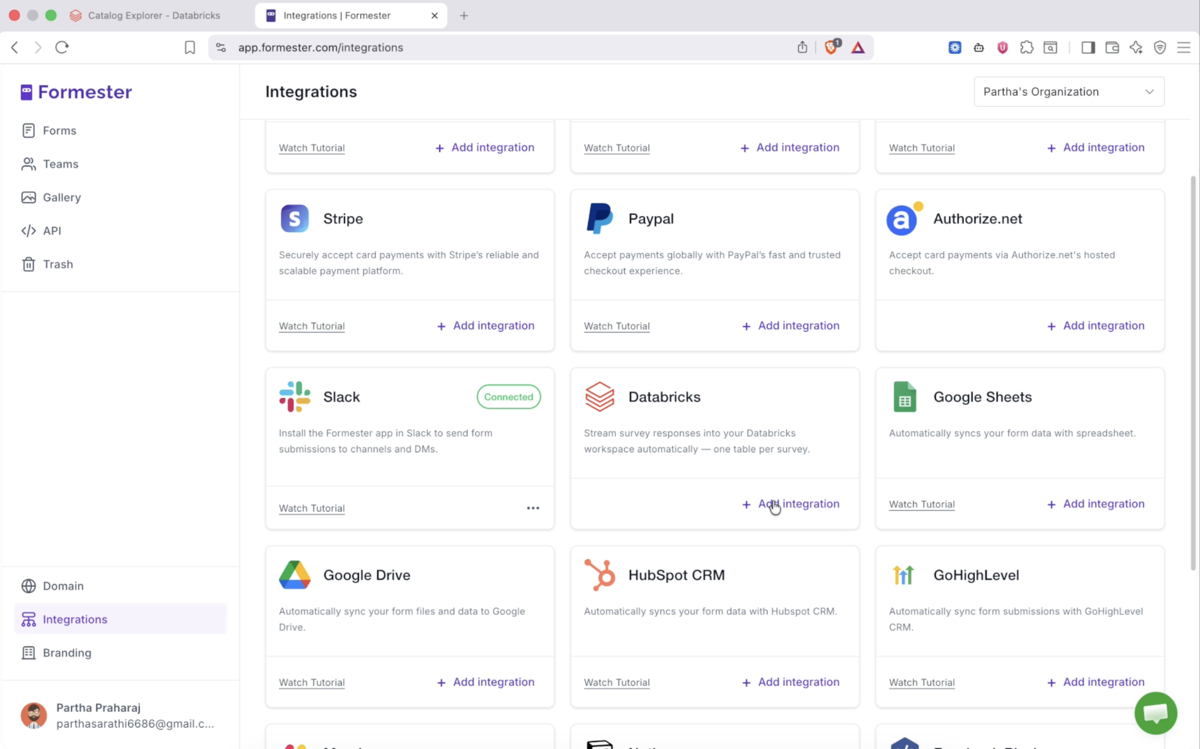Toggle the browser sidebar panel icon
Viewport: 1200px width, 749px height.
pos(1088,48)
